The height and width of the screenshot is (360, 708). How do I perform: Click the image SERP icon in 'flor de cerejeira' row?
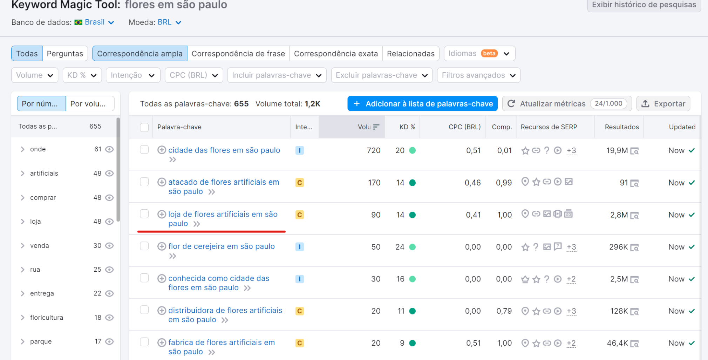(x=547, y=247)
